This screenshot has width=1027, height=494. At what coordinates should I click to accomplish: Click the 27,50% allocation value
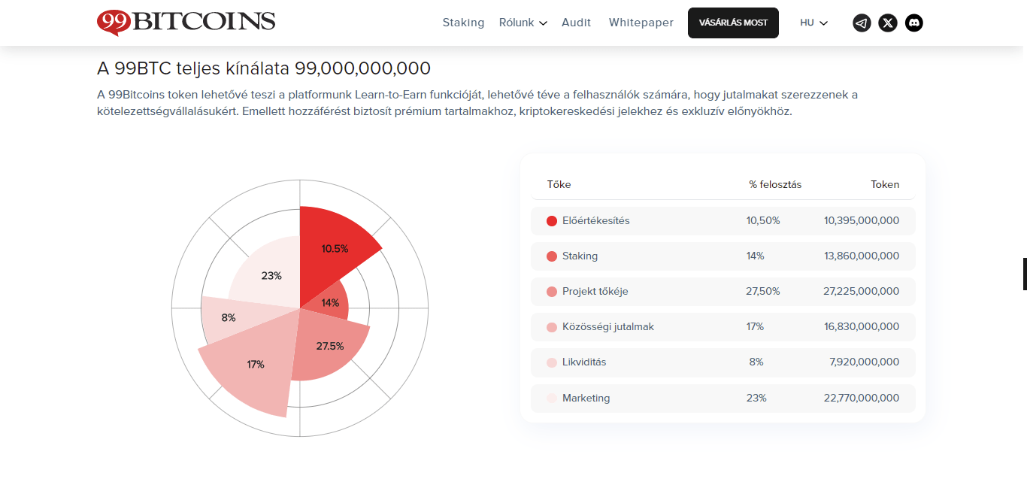coord(763,292)
